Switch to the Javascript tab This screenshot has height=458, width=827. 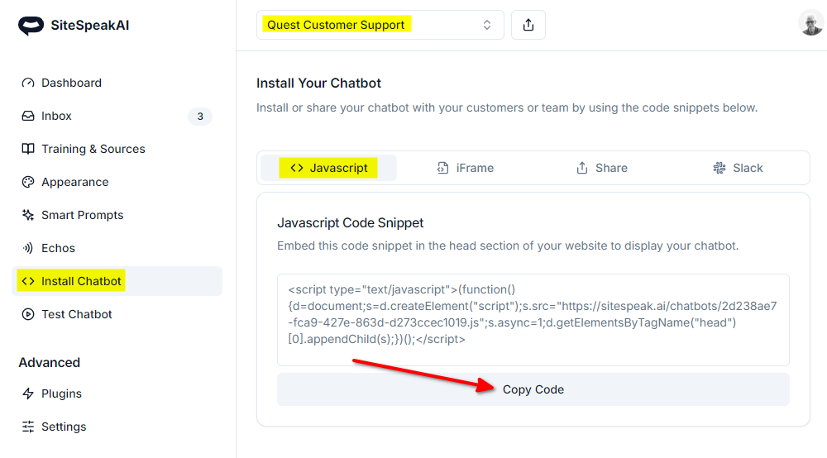click(329, 168)
